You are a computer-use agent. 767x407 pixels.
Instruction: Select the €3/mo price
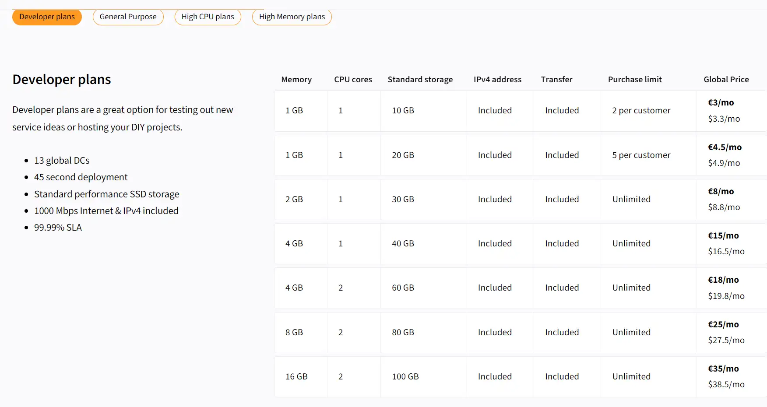point(721,103)
